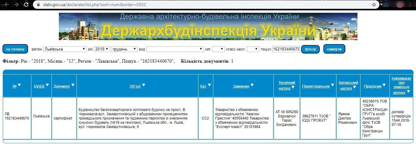The width and height of the screenshot is (416, 149).
Task: Click the sort arrow next to Об`єкт
Action: (x=144, y=85)
